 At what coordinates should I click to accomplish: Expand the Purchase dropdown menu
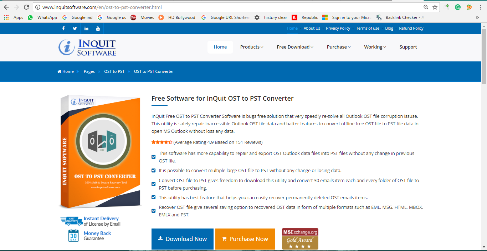click(x=339, y=47)
